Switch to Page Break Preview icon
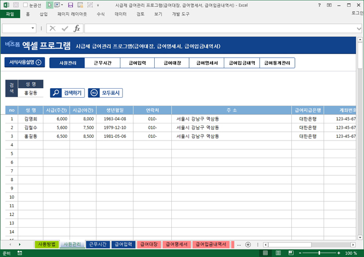The width and height of the screenshot is (364, 257). [290, 253]
